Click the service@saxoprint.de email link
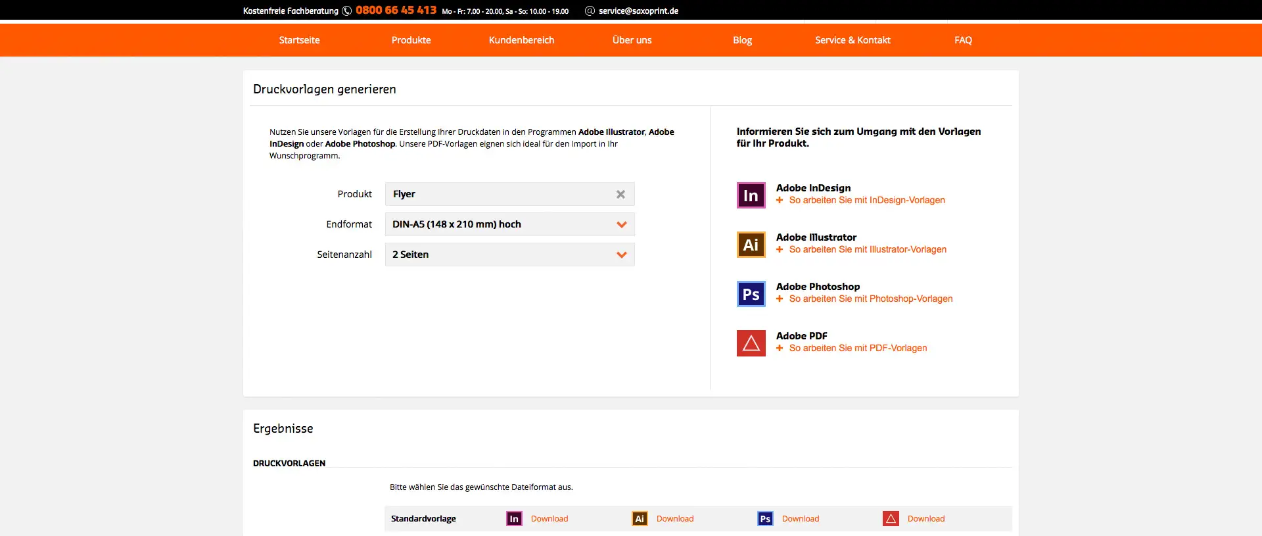This screenshot has width=1262, height=536. (638, 11)
